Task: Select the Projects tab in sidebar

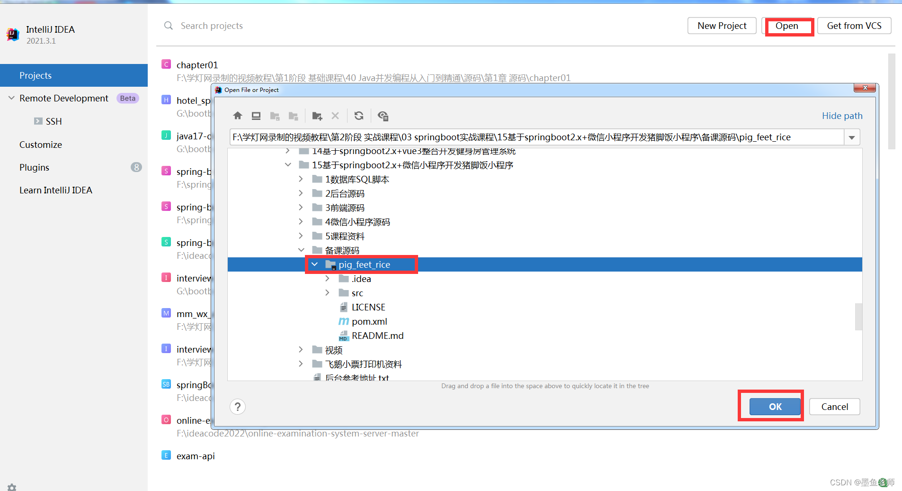Action: coord(74,75)
